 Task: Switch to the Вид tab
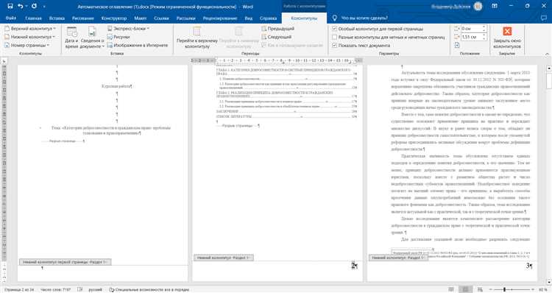click(249, 18)
